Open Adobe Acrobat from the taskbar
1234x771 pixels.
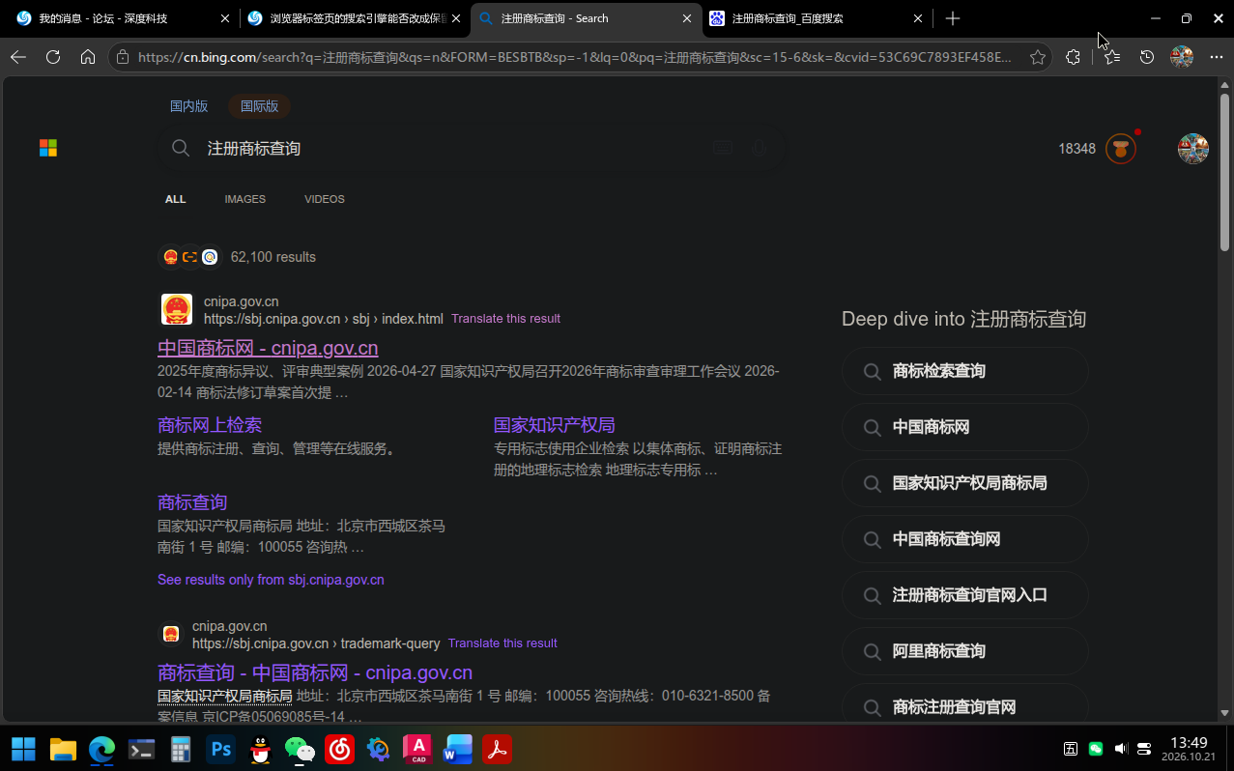click(497, 749)
